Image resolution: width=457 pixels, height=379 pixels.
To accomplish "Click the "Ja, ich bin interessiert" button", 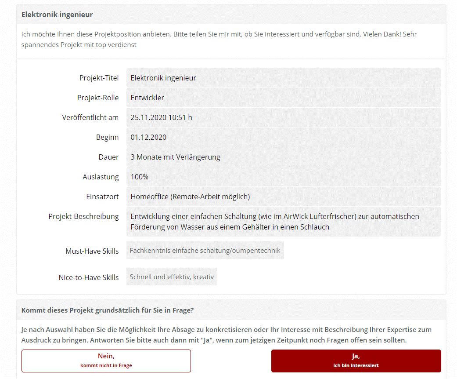I will coord(356,361).
